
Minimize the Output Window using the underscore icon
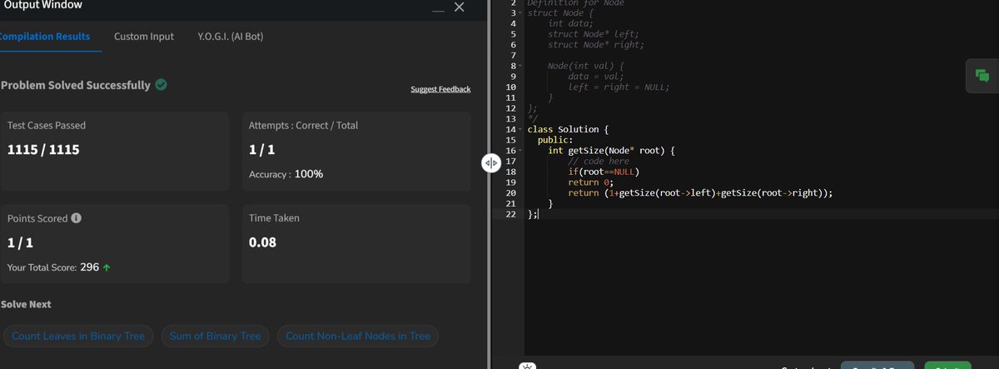[438, 9]
